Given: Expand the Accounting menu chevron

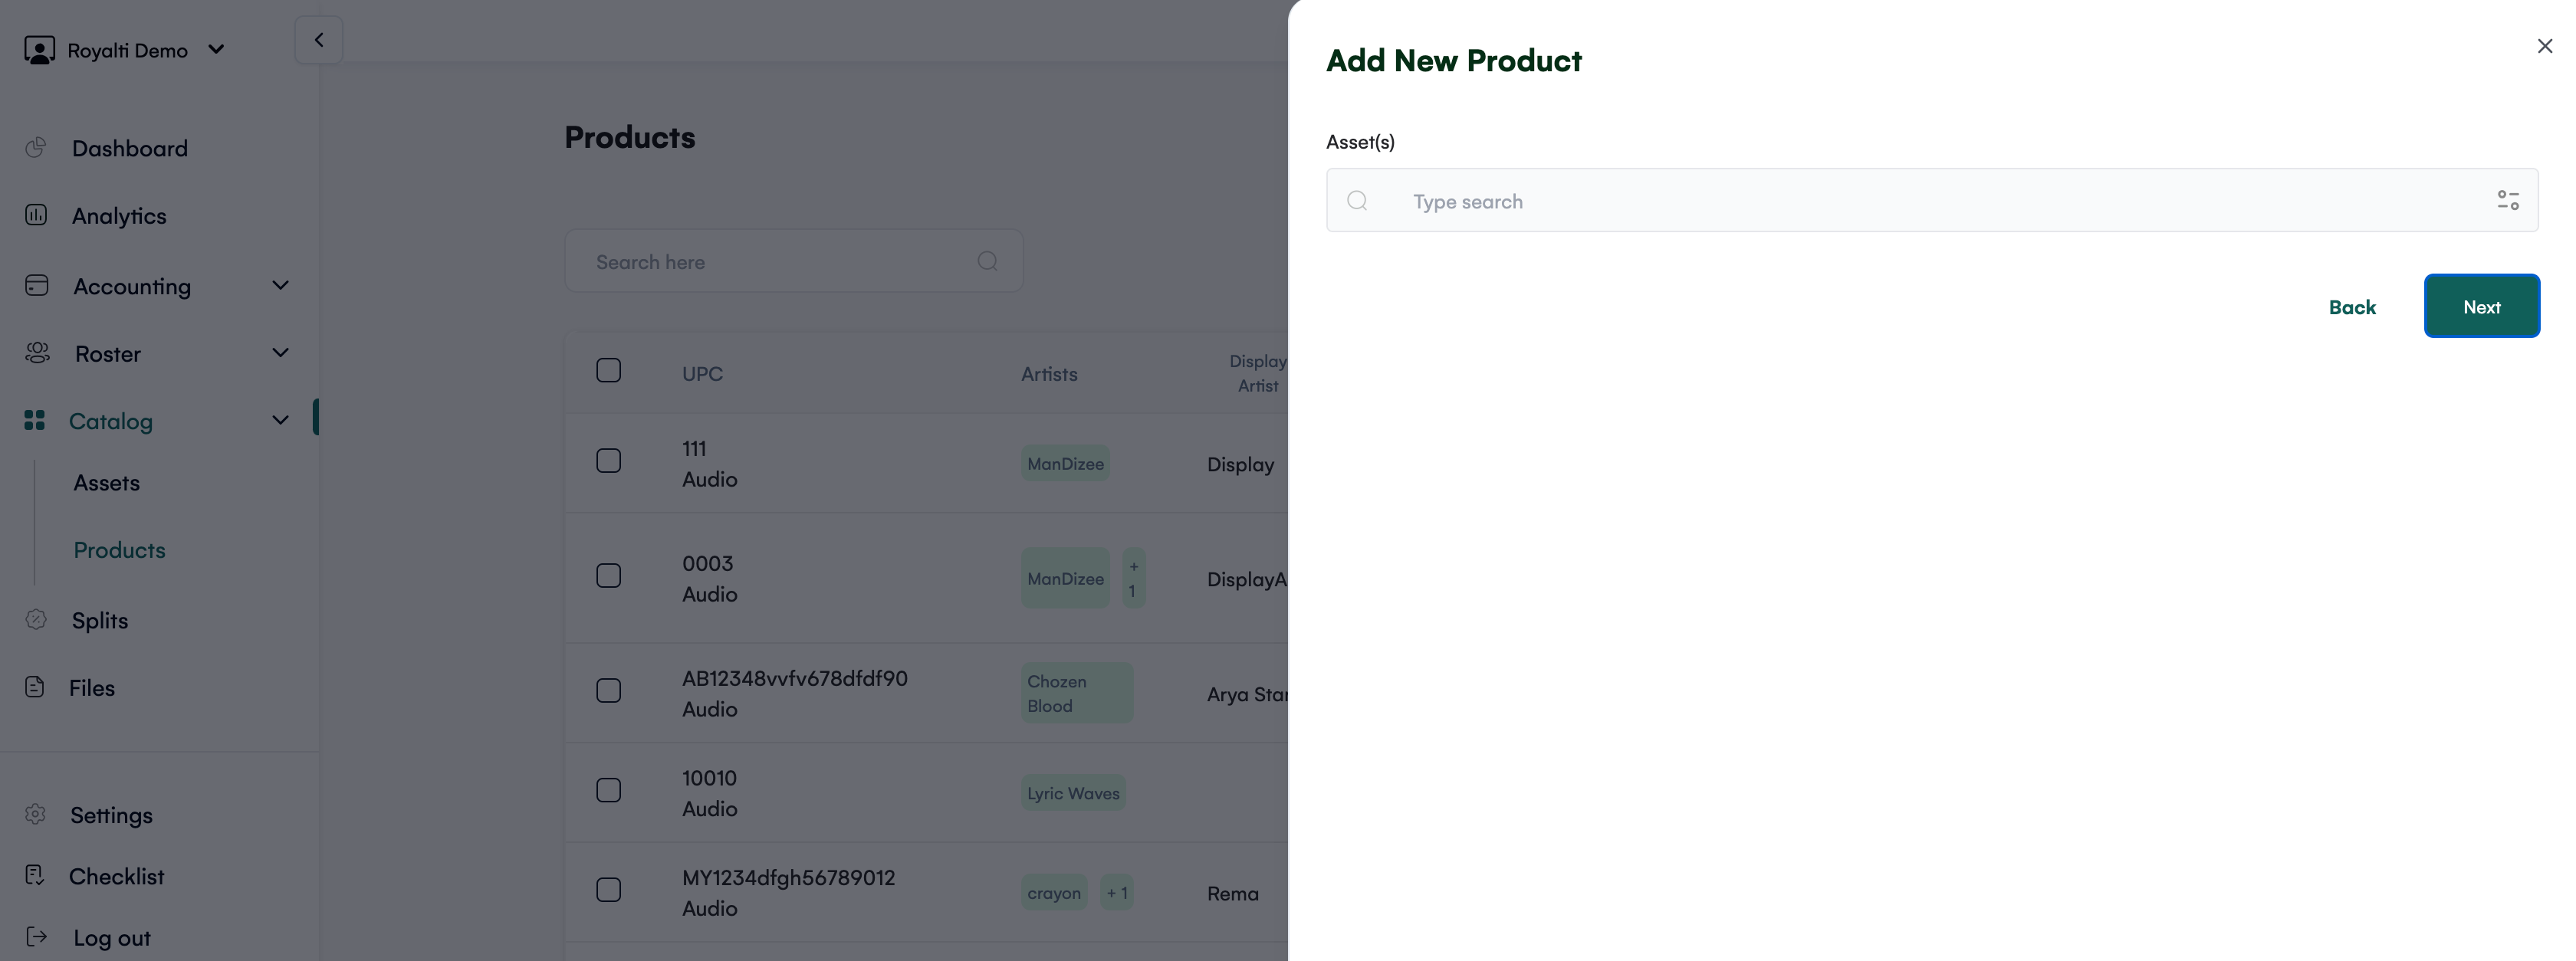Looking at the screenshot, I should pyautogui.click(x=281, y=285).
